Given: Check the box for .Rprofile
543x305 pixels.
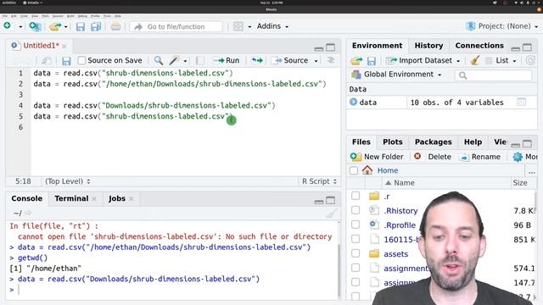Looking at the screenshot, I should pos(355,225).
